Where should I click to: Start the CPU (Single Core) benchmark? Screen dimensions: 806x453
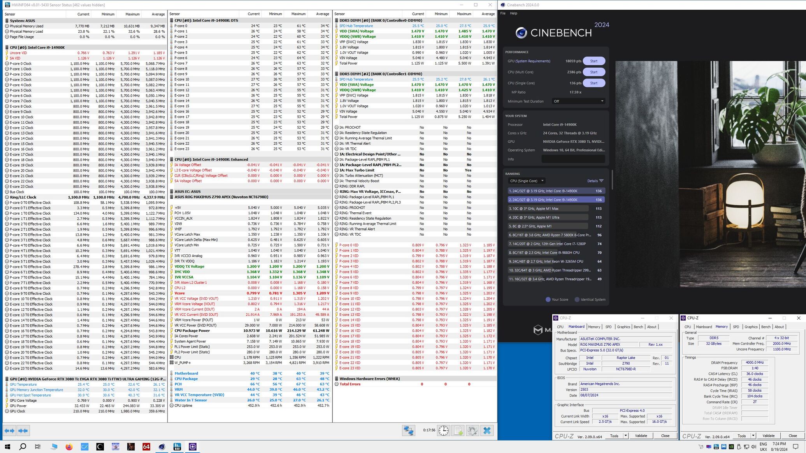click(x=594, y=83)
